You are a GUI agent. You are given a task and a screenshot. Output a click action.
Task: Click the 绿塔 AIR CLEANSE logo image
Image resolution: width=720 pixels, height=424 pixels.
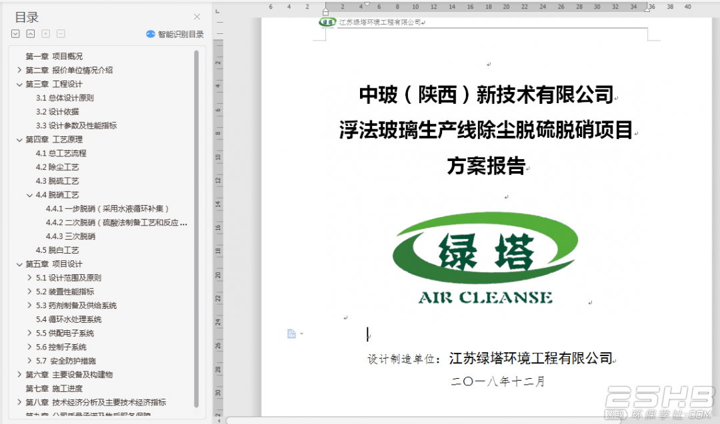coord(485,258)
